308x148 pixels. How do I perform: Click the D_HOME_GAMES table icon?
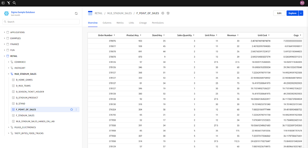[13, 80]
